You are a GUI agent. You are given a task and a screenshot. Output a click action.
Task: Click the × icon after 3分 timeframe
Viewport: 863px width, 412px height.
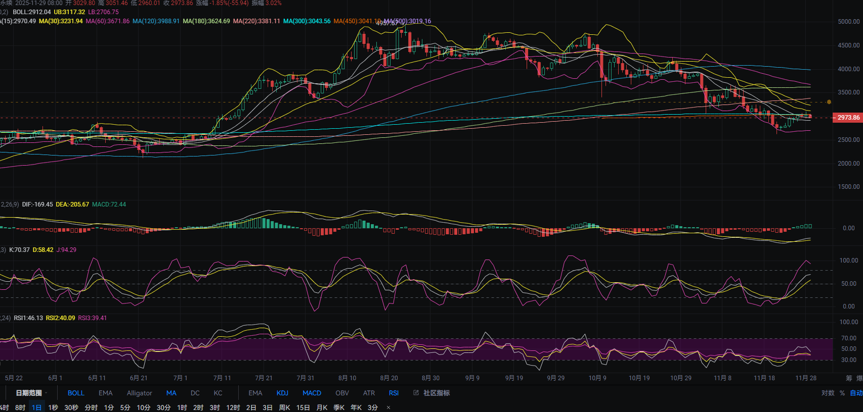pos(389,407)
